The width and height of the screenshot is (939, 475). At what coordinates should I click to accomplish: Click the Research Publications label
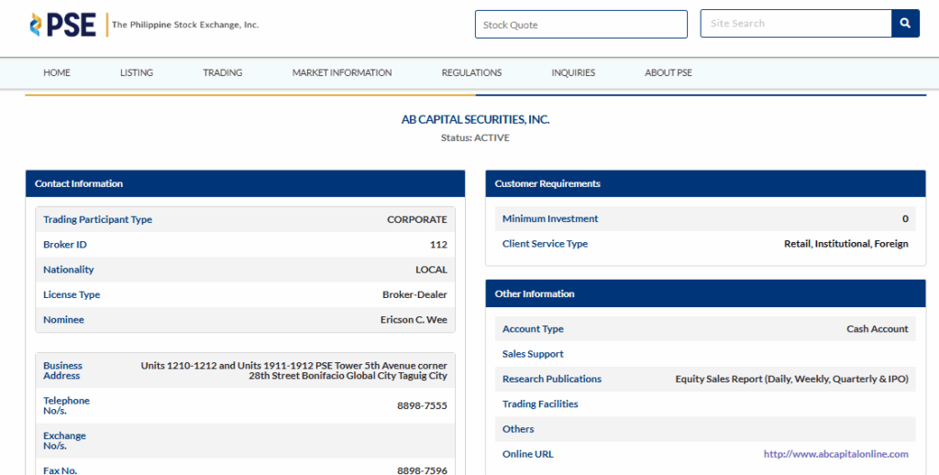(x=552, y=379)
